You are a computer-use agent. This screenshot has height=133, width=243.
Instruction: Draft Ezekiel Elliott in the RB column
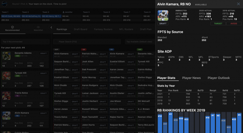click(131, 62)
